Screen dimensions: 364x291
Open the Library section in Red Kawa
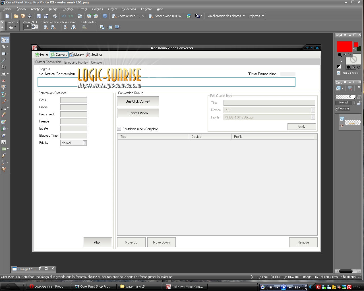click(76, 55)
